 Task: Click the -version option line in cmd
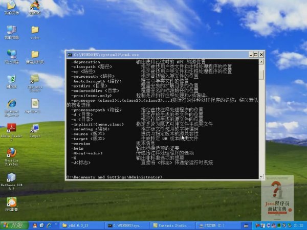pos(113,144)
